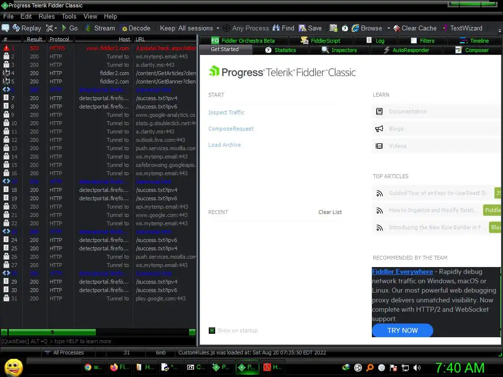Switch to Chrome in the taskbar

(x=93, y=367)
